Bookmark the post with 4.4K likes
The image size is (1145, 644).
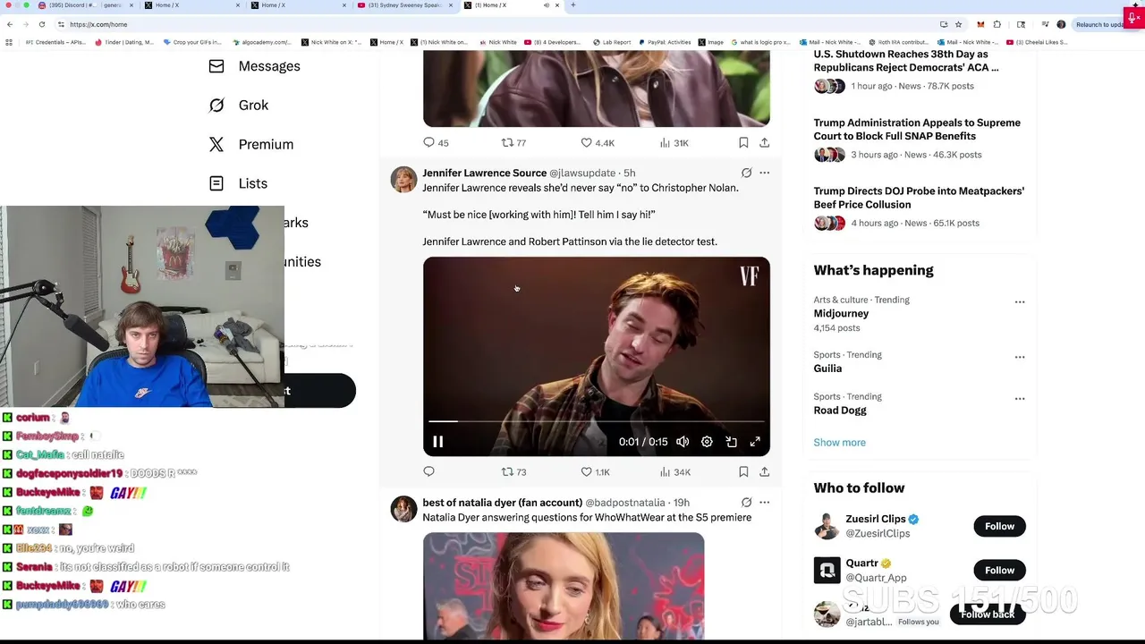[743, 142]
